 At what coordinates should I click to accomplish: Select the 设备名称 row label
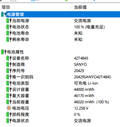click(21, 58)
